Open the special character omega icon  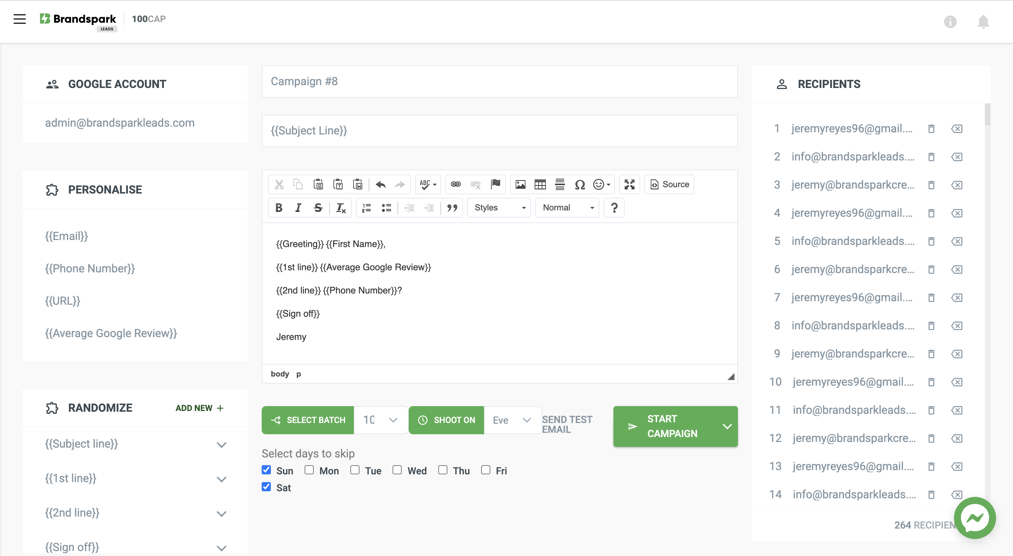580,184
